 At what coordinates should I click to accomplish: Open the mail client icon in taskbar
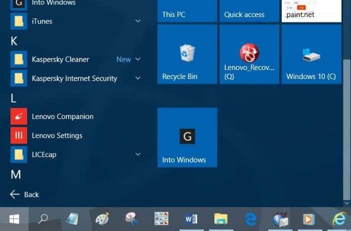tap(280, 219)
